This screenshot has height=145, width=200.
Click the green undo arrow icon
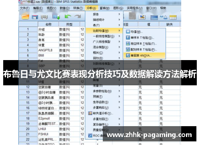pos(68,16)
